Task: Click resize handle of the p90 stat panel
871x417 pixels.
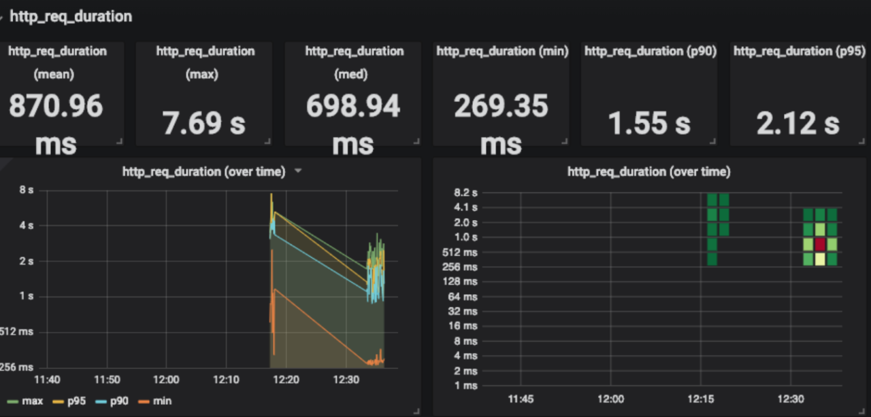Action: (712, 141)
